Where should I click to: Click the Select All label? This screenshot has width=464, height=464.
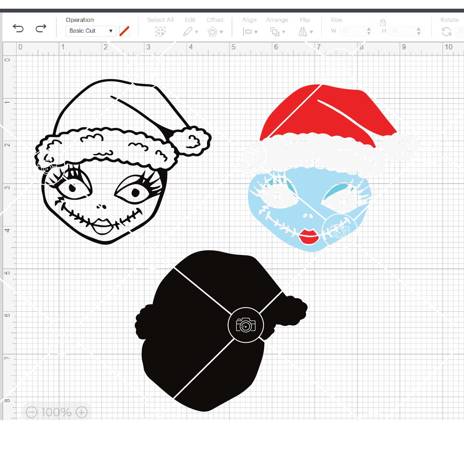(160, 20)
